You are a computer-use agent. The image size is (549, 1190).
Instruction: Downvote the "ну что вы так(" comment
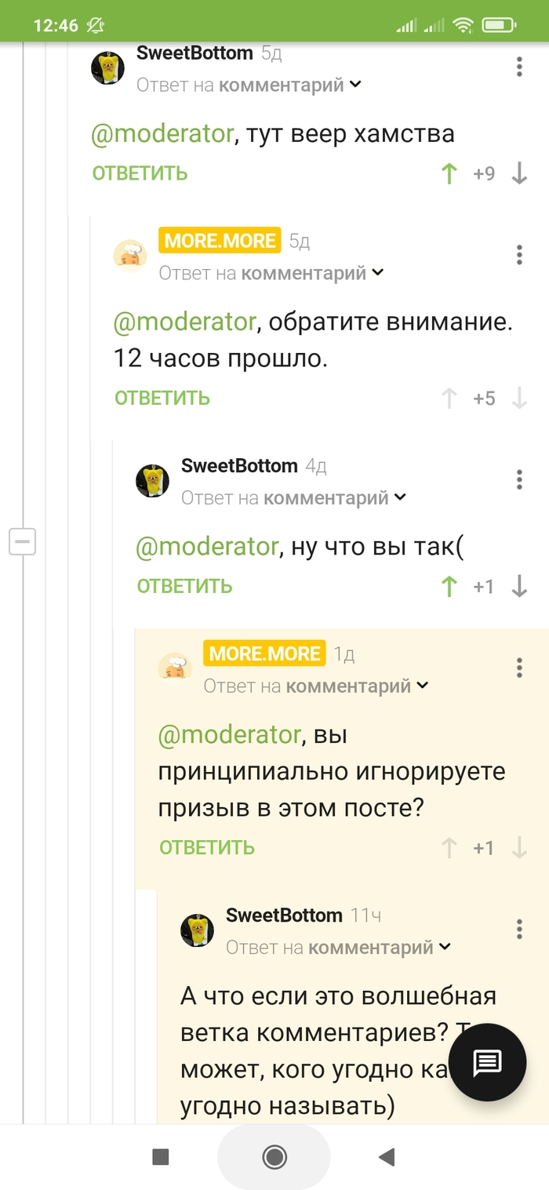coord(519,586)
